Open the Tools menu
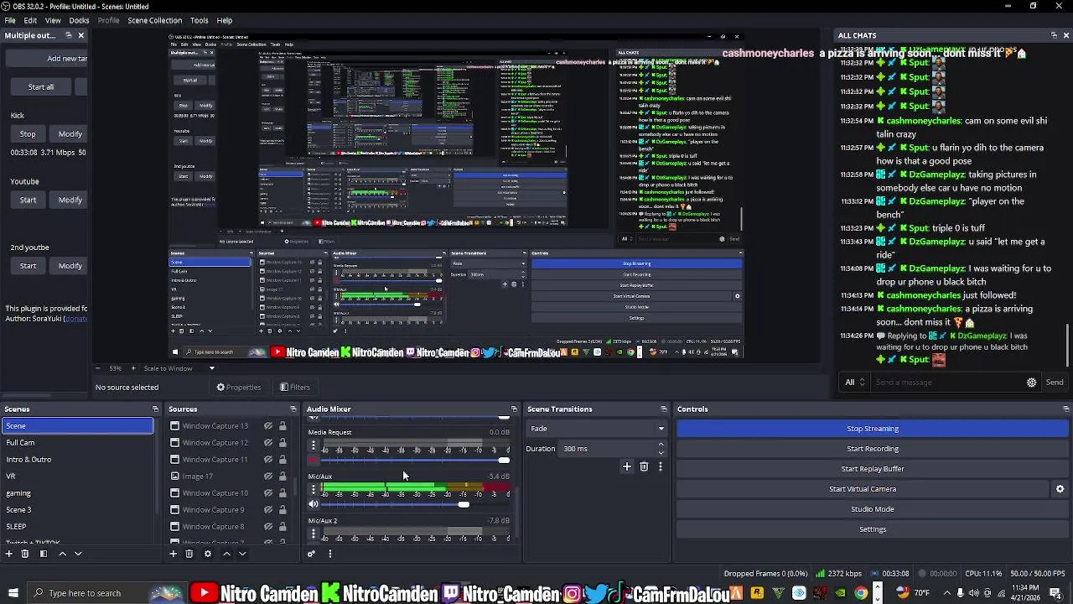The width and height of the screenshot is (1073, 604). pos(199,20)
